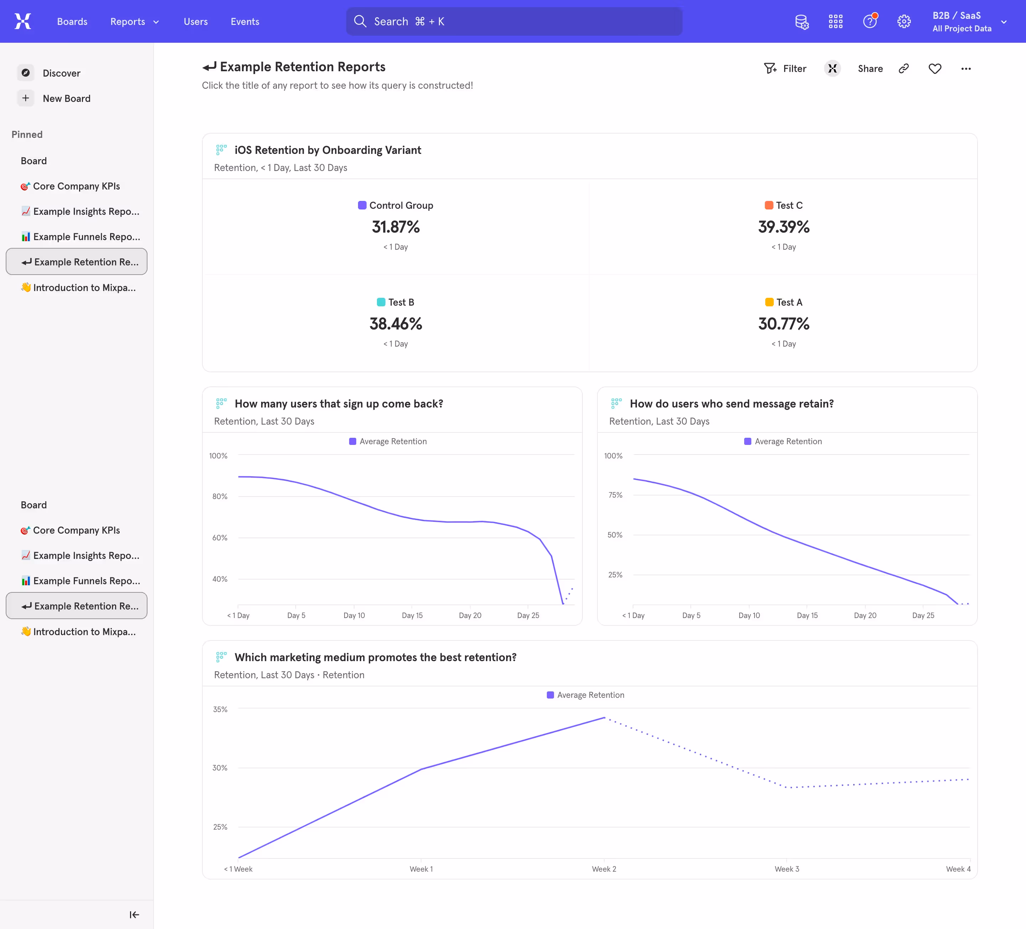Click the Filter button
This screenshot has height=929, width=1026.
(785, 68)
